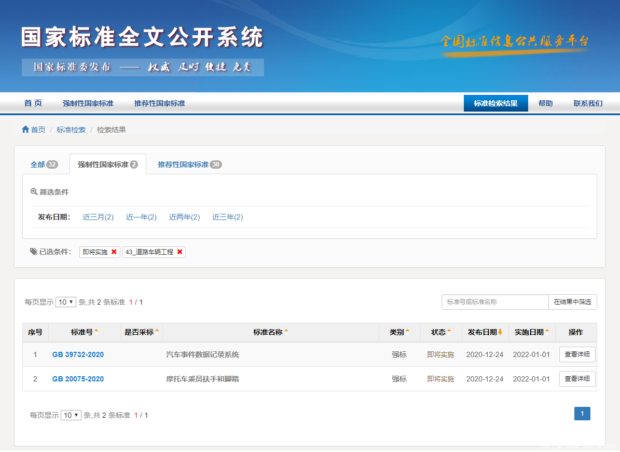Sort by 状态 column arrow

[x=449, y=332]
